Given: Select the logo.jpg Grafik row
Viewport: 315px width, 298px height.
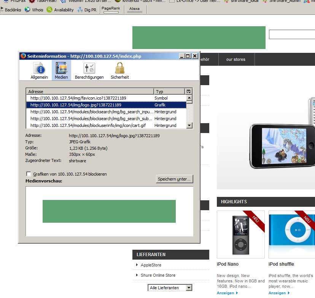Looking at the screenshot, I should click(x=106, y=105).
